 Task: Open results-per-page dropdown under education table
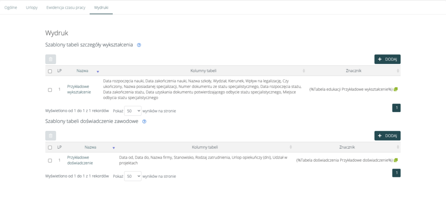(x=133, y=111)
